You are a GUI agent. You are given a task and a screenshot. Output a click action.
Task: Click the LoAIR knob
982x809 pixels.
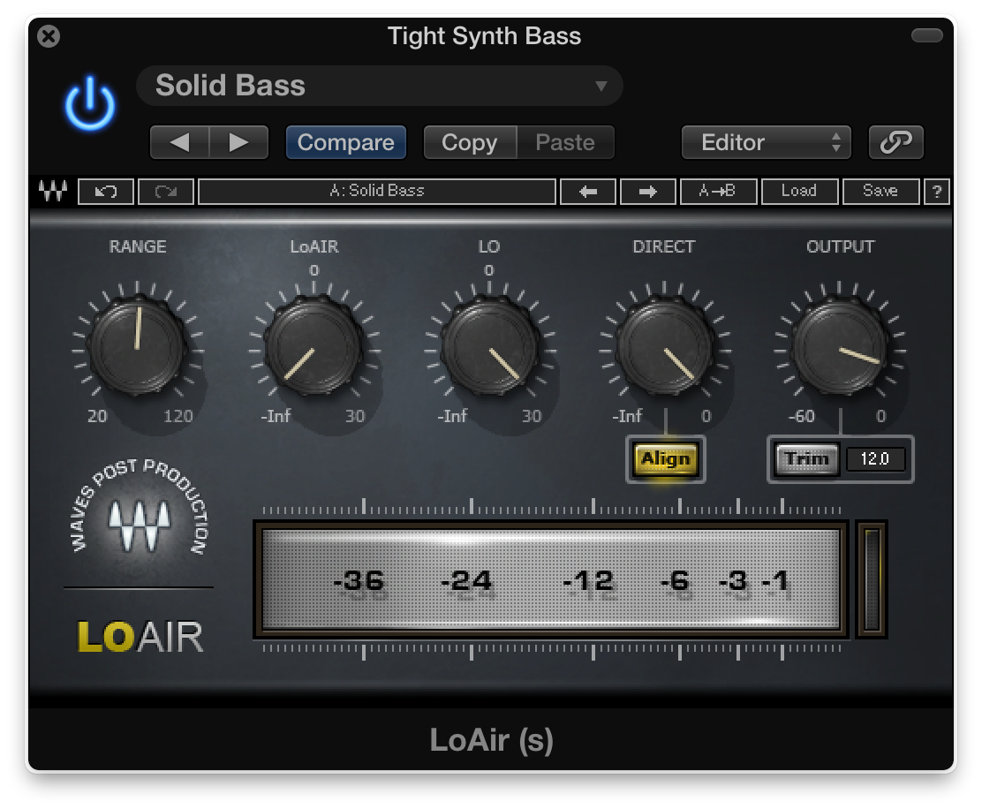click(313, 345)
